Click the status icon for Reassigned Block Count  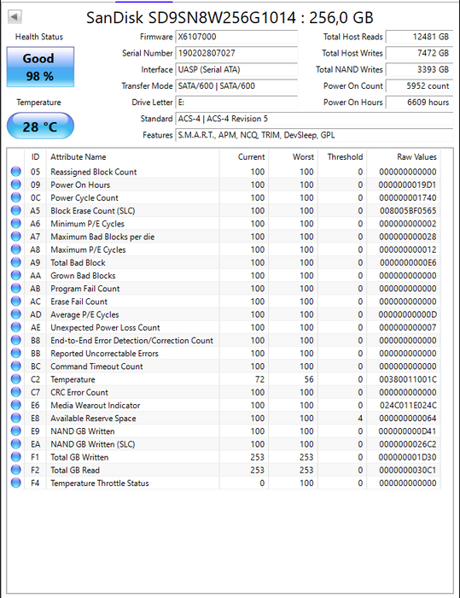click(x=16, y=172)
